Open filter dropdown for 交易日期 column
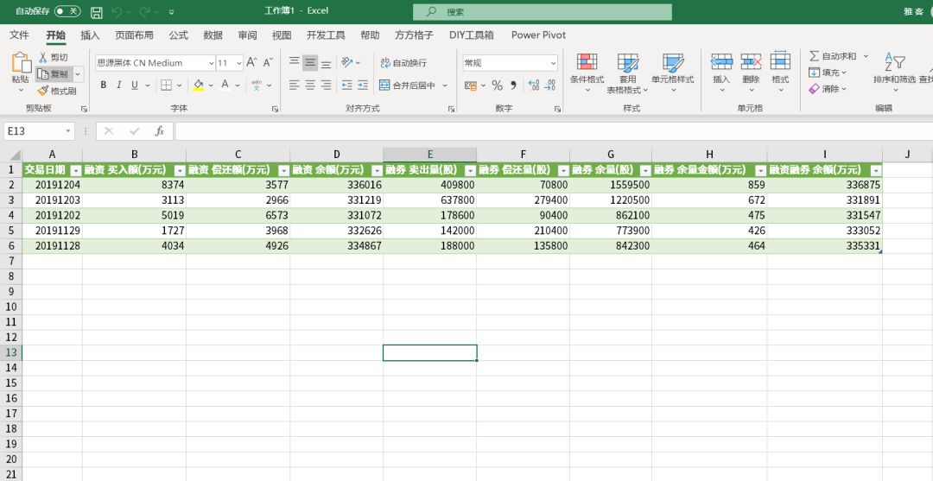933x481 pixels. click(75, 170)
